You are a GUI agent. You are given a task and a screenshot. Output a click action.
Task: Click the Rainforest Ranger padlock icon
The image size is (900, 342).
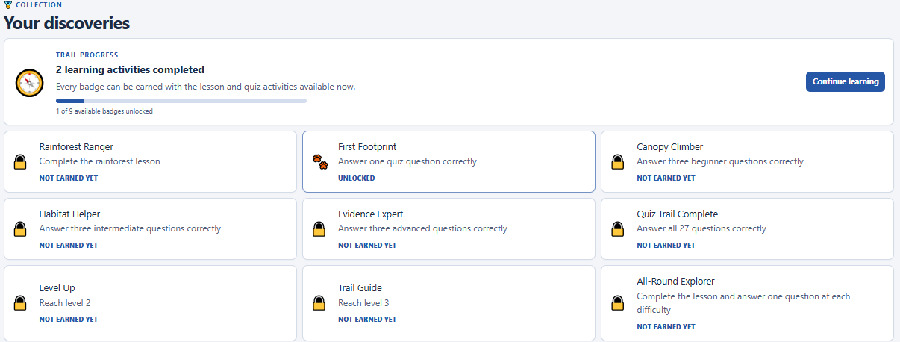pyautogui.click(x=20, y=162)
